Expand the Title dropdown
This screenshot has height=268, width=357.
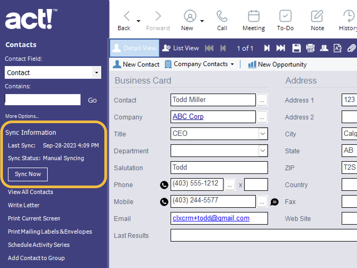tap(263, 134)
